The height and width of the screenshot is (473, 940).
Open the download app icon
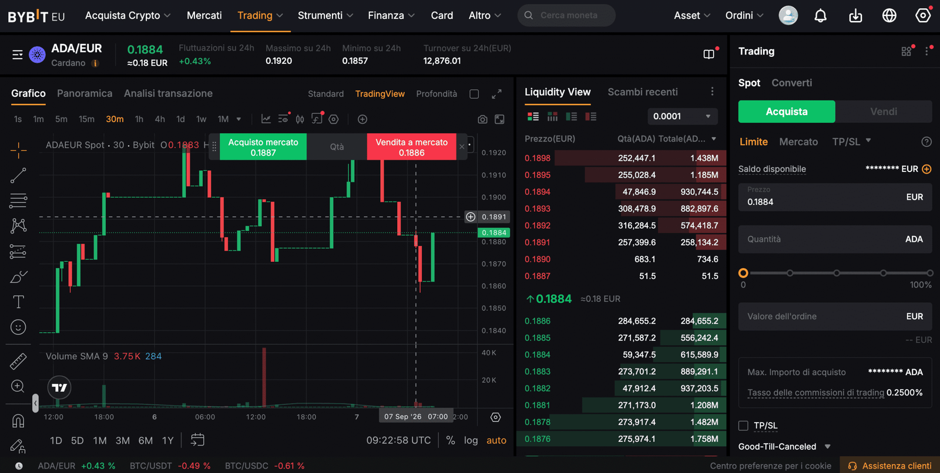[855, 16]
